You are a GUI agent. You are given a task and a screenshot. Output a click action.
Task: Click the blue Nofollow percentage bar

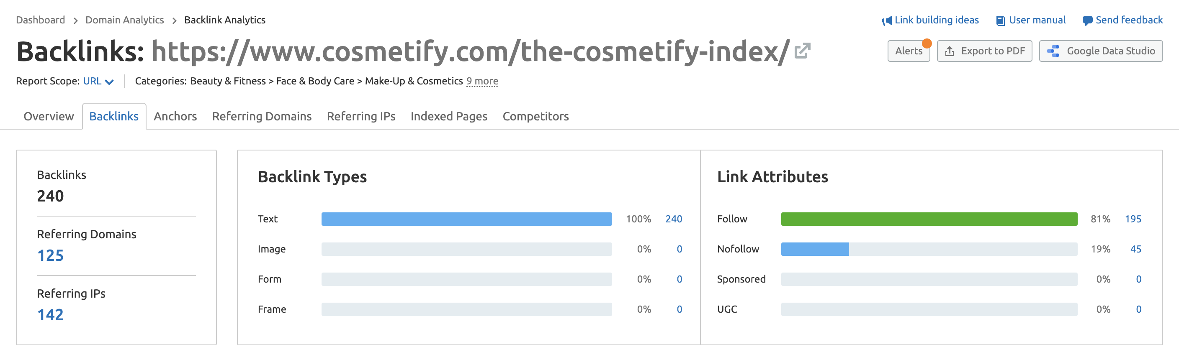815,249
